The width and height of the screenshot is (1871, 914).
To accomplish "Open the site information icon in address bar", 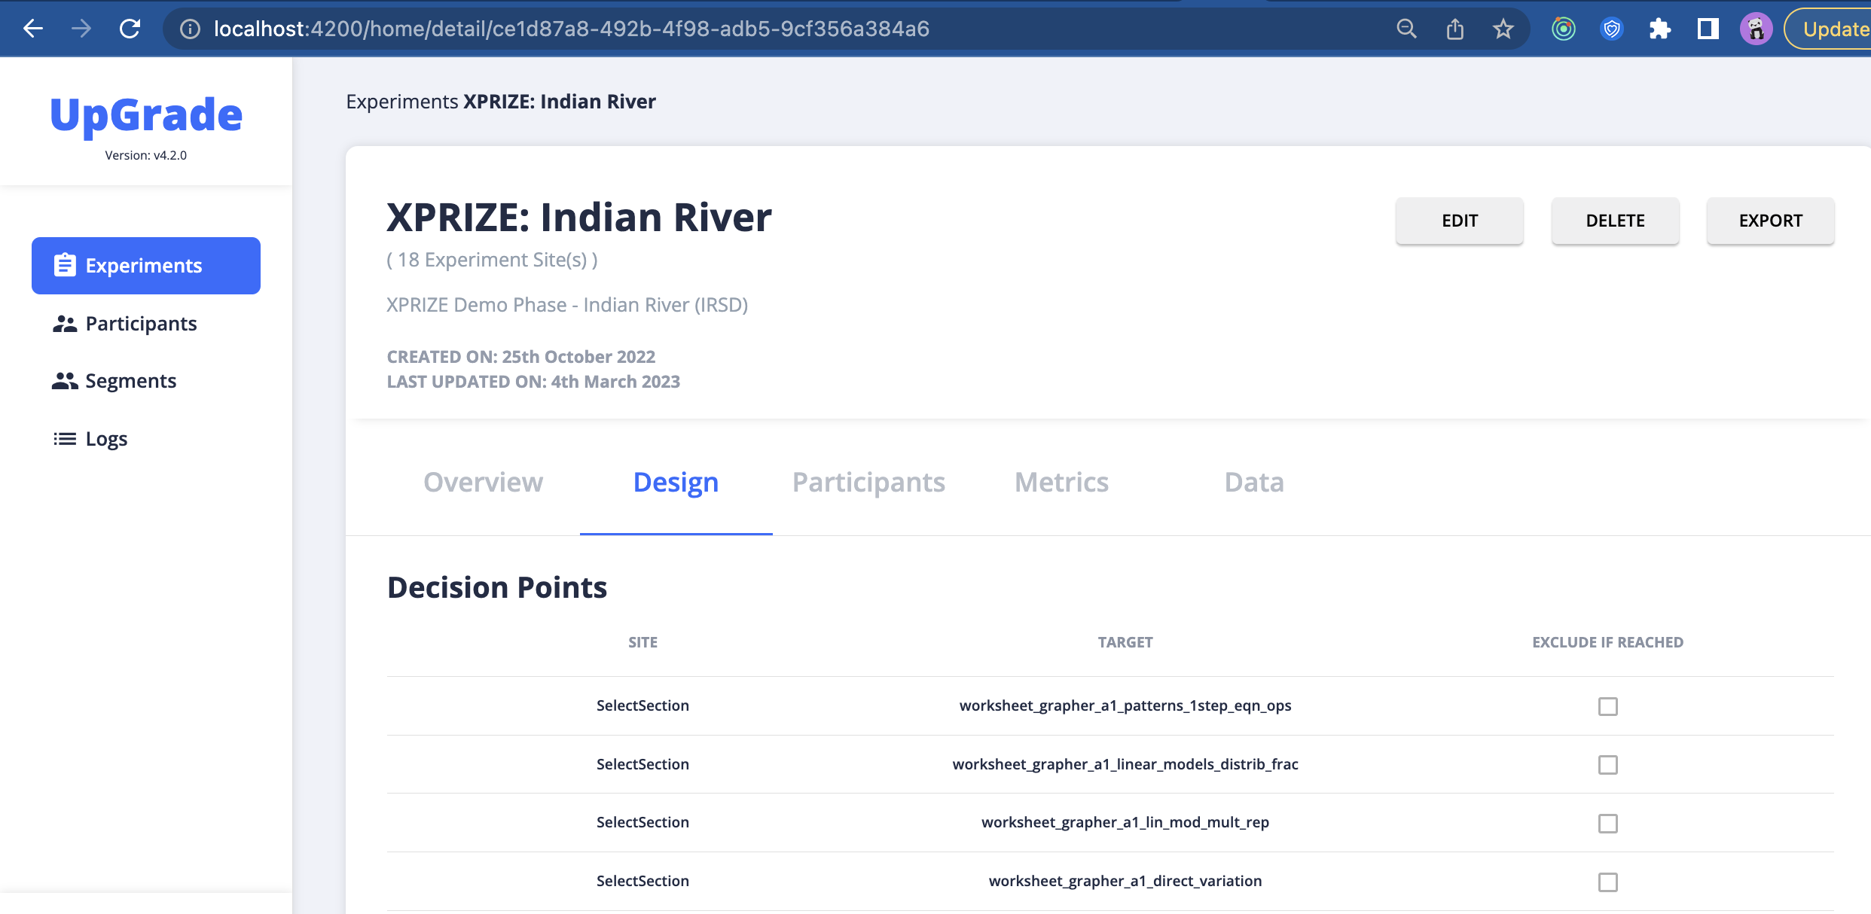I will (x=190, y=29).
